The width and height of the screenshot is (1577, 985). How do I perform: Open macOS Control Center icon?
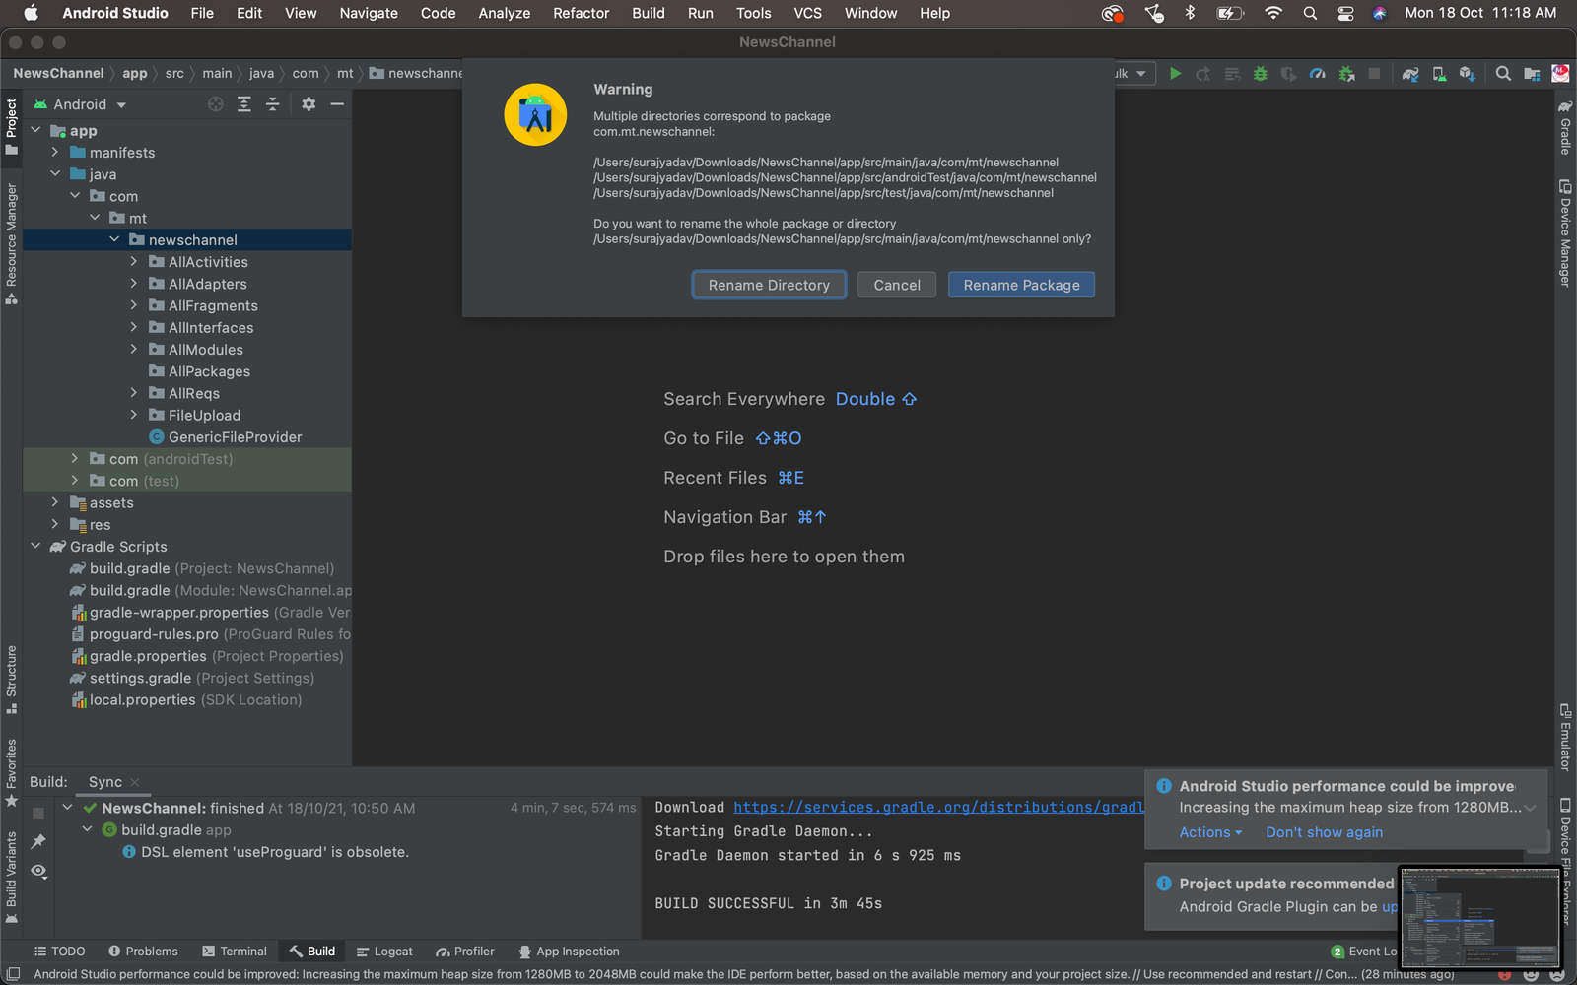pyautogui.click(x=1345, y=13)
